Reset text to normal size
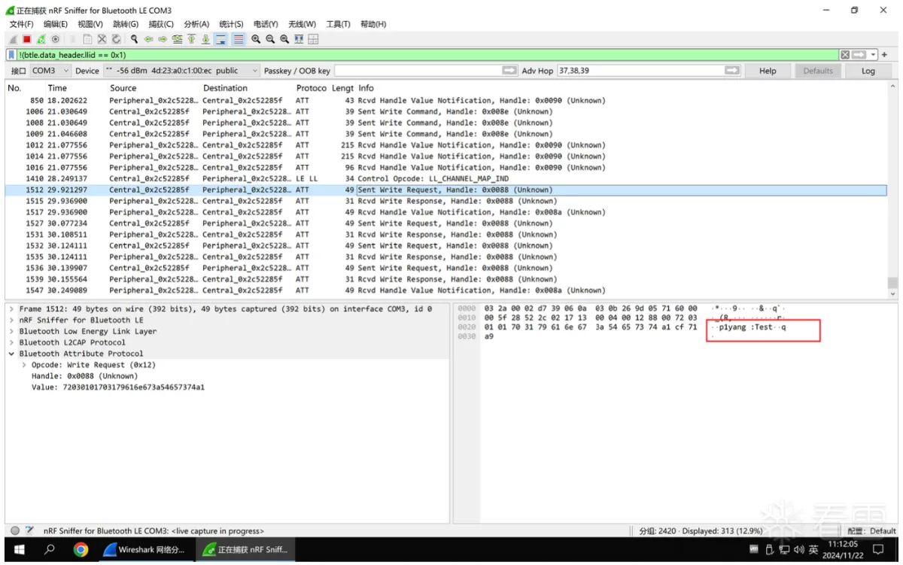 pyautogui.click(x=284, y=39)
